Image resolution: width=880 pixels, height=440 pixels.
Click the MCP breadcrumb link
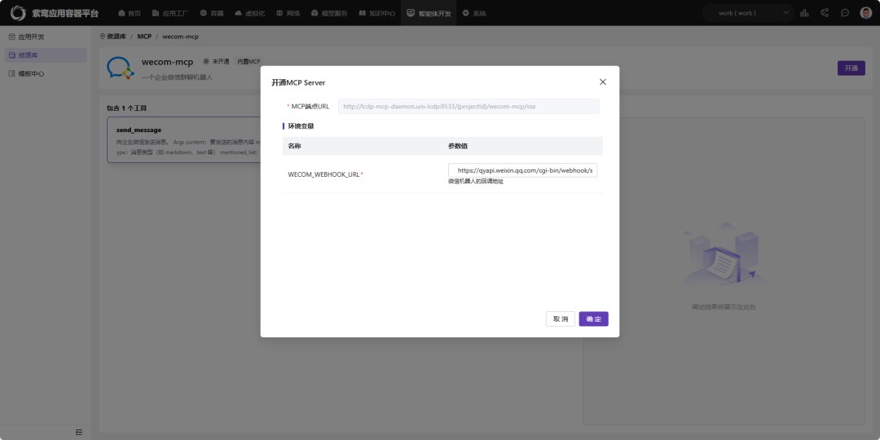(x=144, y=37)
